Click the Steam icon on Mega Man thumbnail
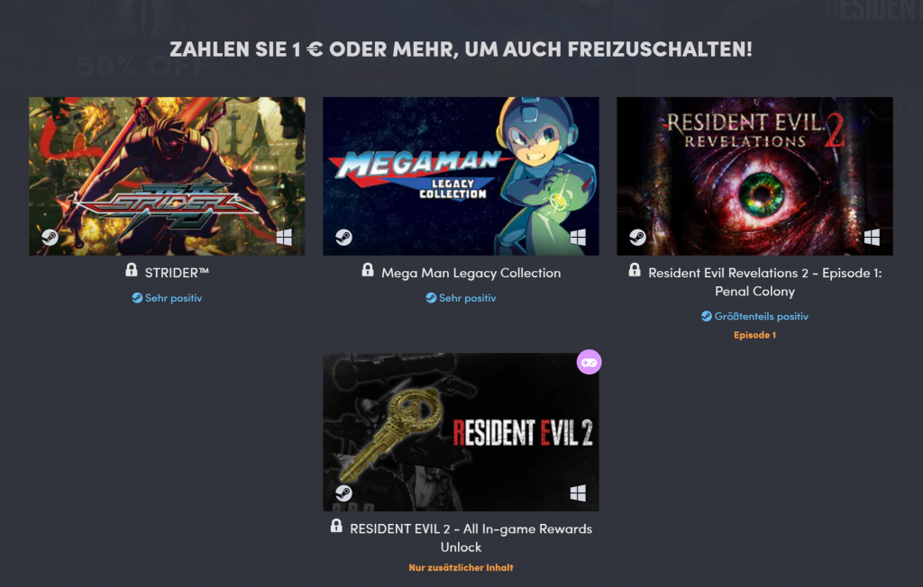Image resolution: width=923 pixels, height=587 pixels. tap(343, 237)
